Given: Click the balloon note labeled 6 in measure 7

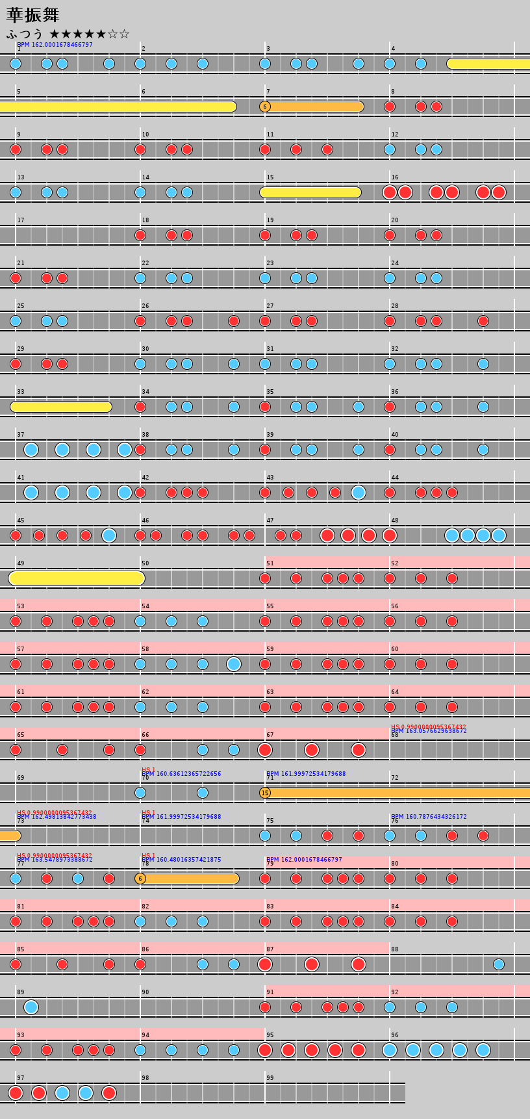Looking at the screenshot, I should coord(265,107).
